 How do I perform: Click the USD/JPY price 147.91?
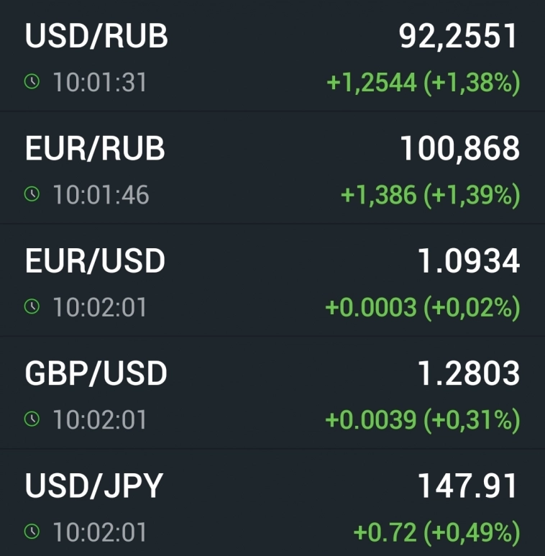pyautogui.click(x=468, y=486)
